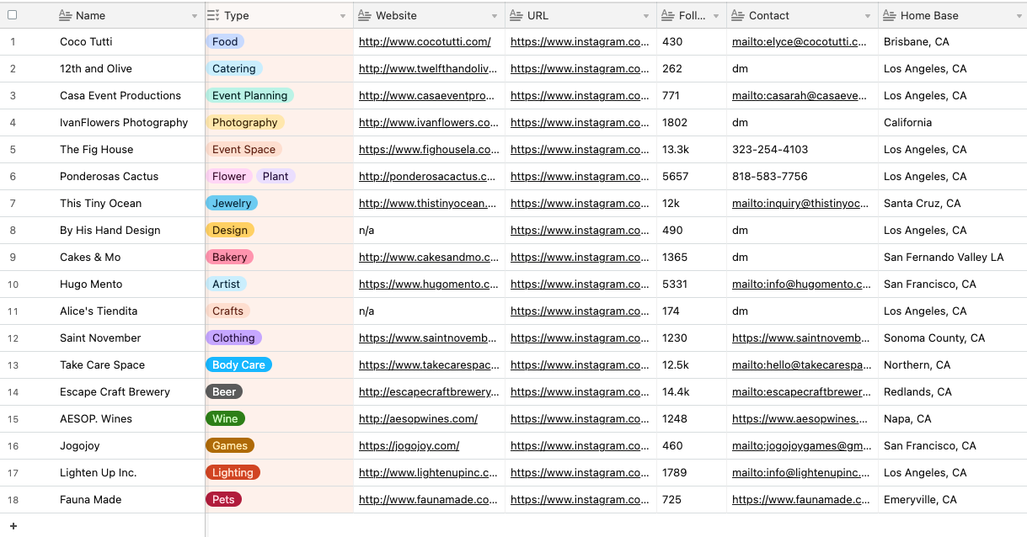
Task: Open the Name column dropdown arrow
Action: [195, 16]
